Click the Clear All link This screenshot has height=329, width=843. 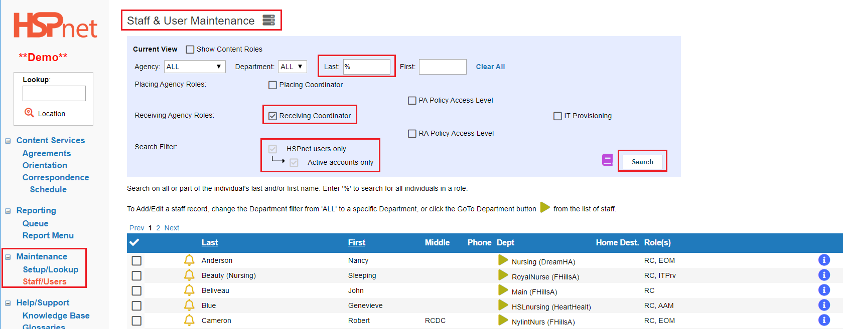(x=490, y=67)
